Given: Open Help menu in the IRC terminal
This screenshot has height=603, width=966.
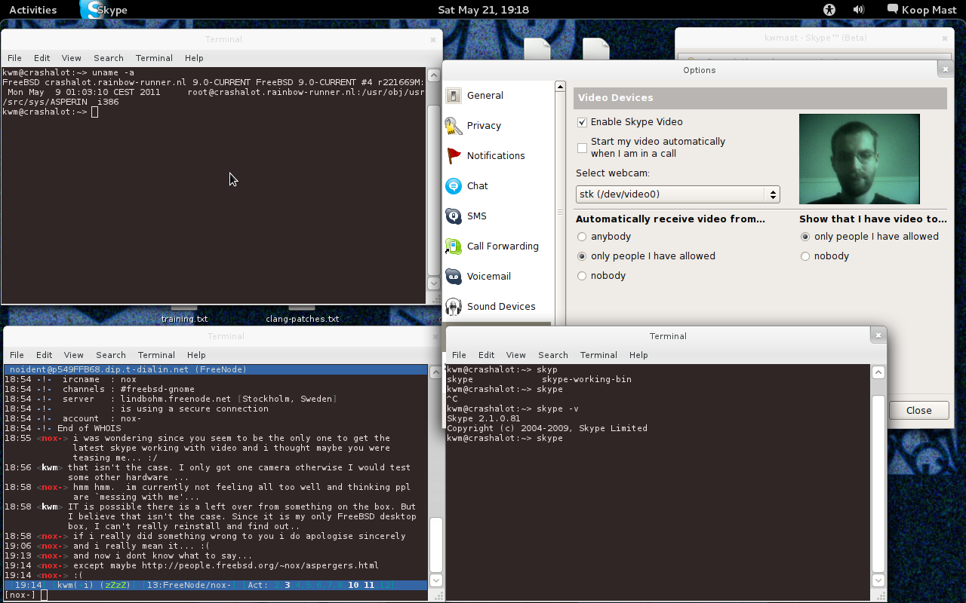Looking at the screenshot, I should 196,355.
